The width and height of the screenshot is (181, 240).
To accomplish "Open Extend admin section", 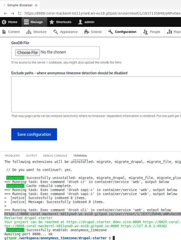I will tap(93, 32).
